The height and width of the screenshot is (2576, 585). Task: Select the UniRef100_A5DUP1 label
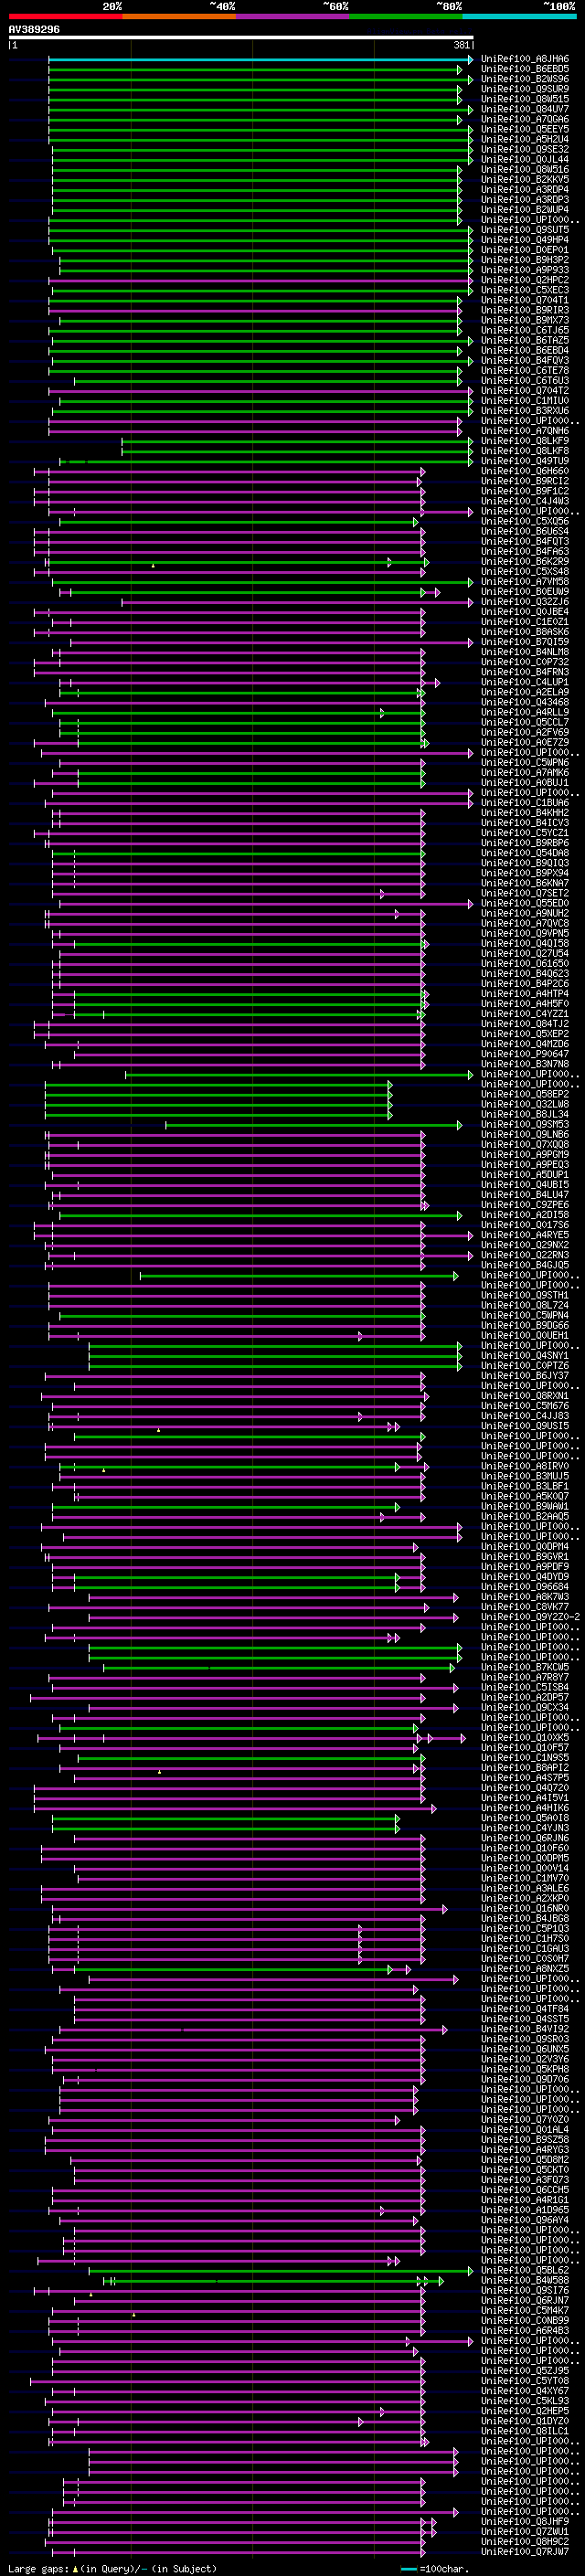524,1174
